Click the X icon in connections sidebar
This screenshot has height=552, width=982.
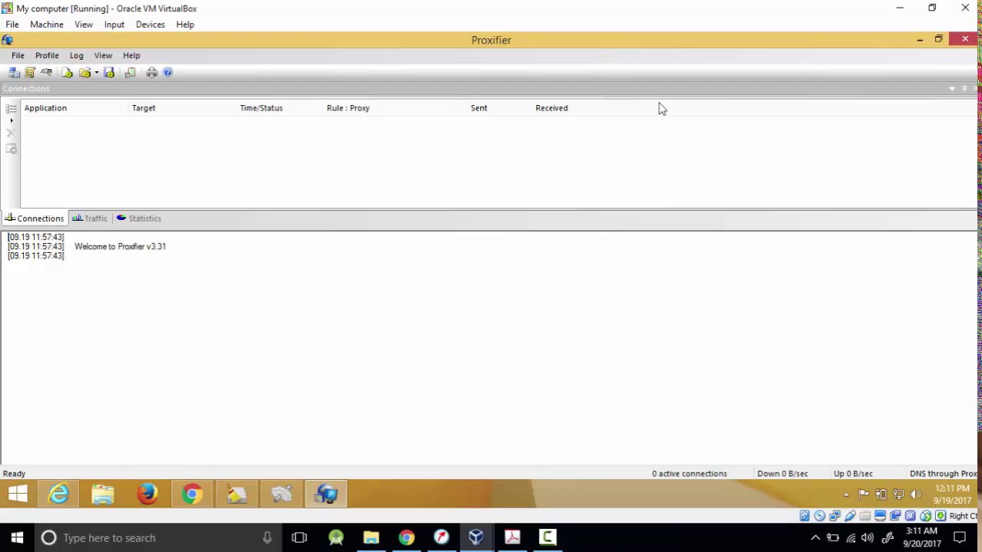[x=11, y=133]
